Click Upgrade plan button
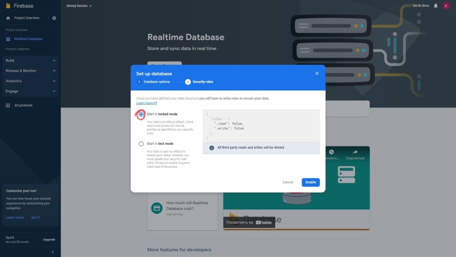Image resolution: width=456 pixels, height=257 pixels. click(49, 239)
